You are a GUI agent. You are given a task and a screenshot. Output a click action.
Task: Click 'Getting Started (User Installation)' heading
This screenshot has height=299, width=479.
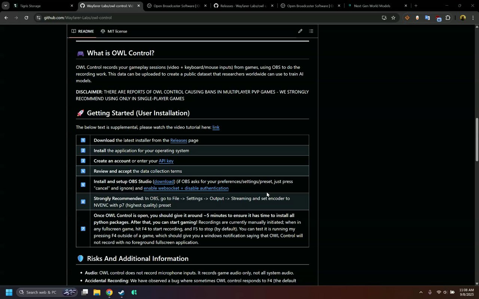click(138, 113)
